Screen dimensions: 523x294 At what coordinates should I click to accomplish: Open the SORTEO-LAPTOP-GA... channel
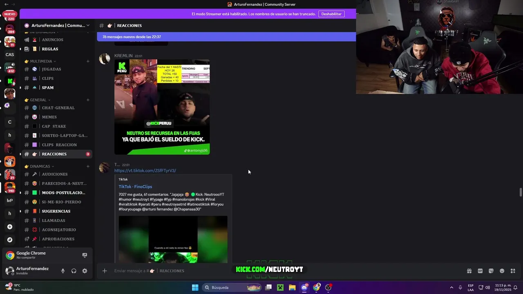point(57,136)
